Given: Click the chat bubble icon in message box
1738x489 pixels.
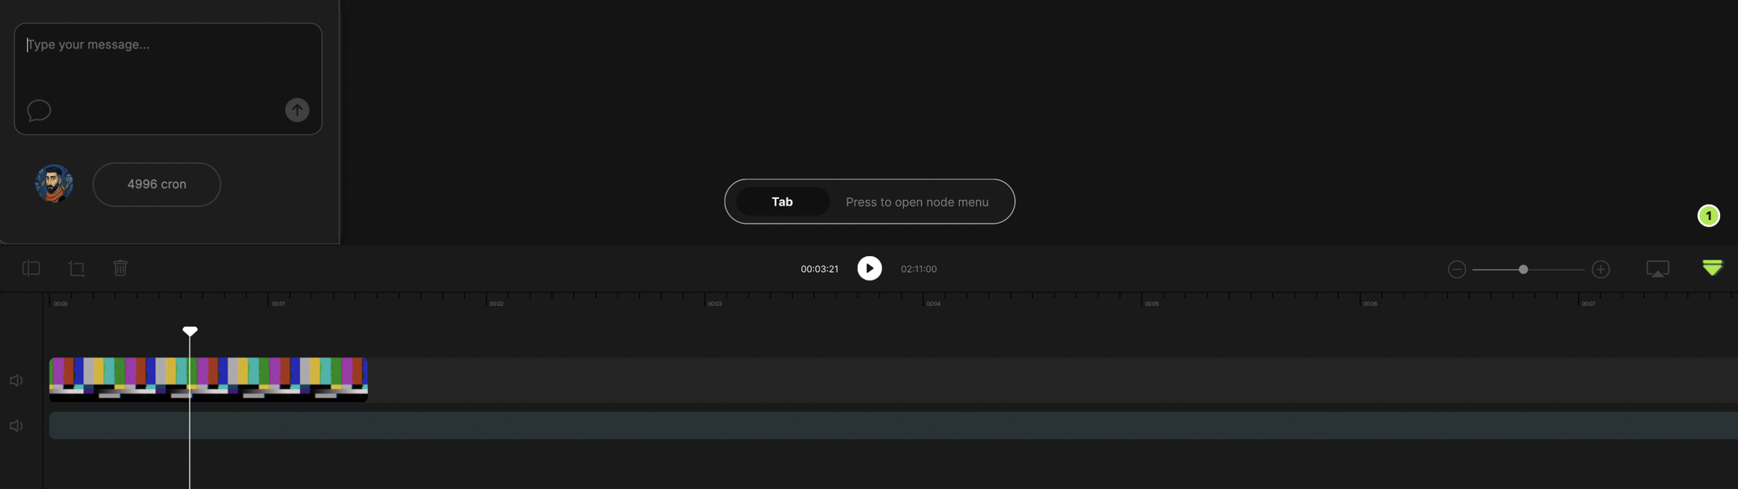Looking at the screenshot, I should point(39,111).
